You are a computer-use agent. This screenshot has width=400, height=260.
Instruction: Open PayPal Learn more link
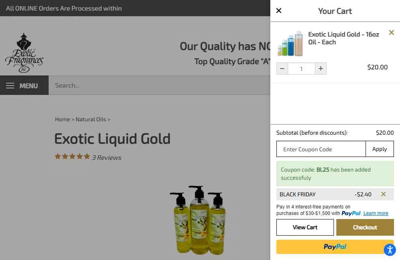(376, 213)
